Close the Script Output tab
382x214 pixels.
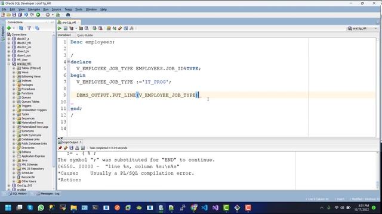81,142
